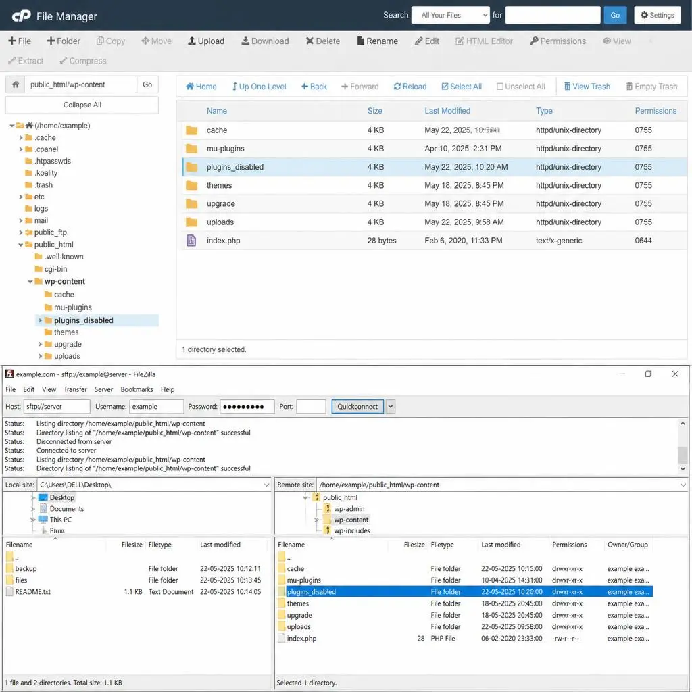This screenshot has height=692, width=692.
Task: Reload the directory listing
Action: [410, 86]
